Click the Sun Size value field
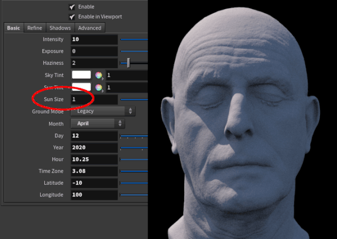The width and height of the screenshot is (337, 239). [94, 99]
